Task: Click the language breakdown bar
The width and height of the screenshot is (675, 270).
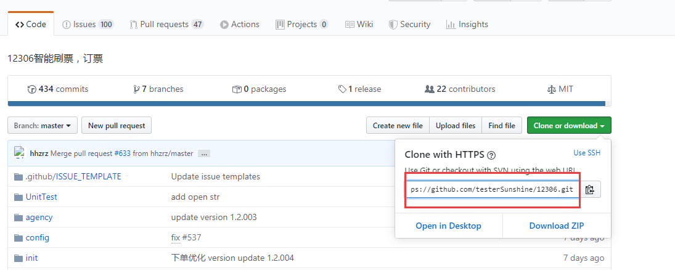Action: point(309,104)
